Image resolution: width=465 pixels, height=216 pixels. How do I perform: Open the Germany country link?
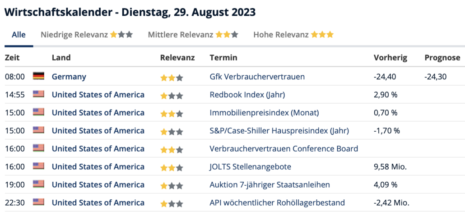pyautogui.click(x=69, y=77)
